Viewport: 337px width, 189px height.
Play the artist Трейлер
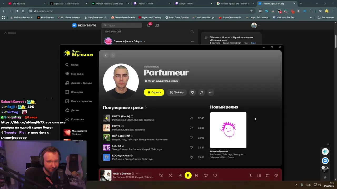(177, 92)
